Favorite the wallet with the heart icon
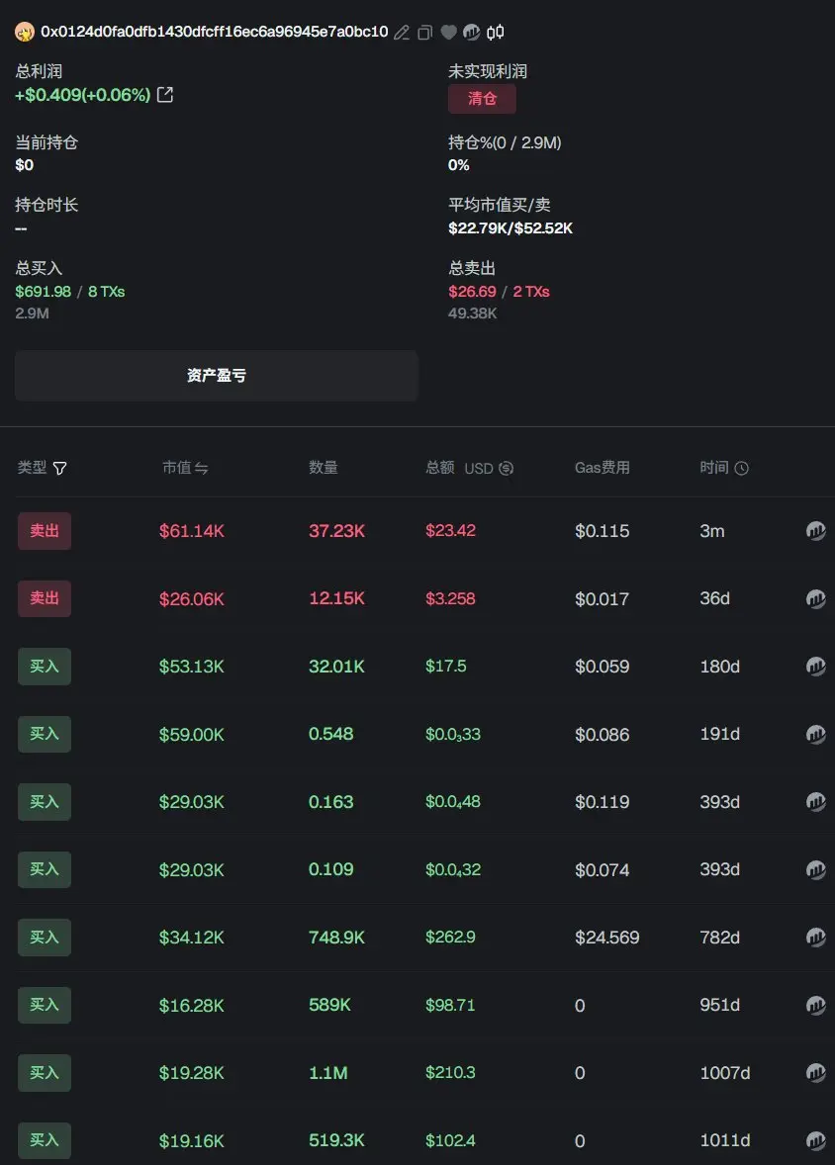This screenshot has width=835, height=1165. pyautogui.click(x=448, y=32)
